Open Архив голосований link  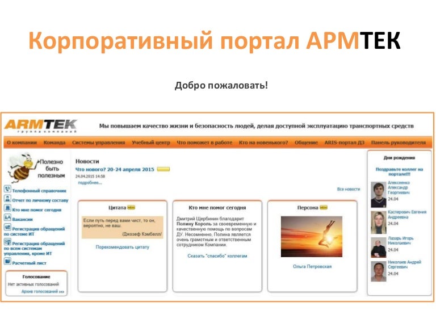pyautogui.click(x=43, y=291)
